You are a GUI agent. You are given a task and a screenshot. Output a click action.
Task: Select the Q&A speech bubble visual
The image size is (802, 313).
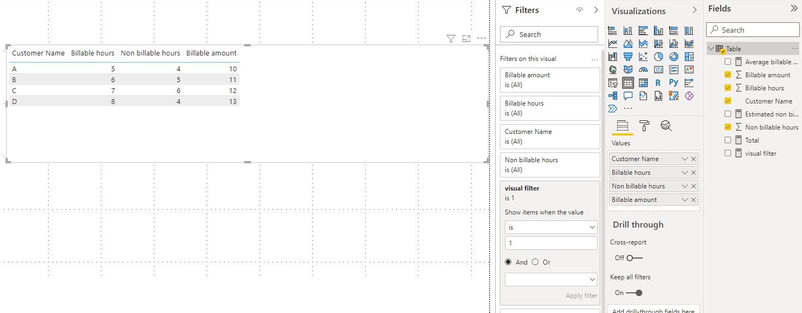(x=628, y=96)
